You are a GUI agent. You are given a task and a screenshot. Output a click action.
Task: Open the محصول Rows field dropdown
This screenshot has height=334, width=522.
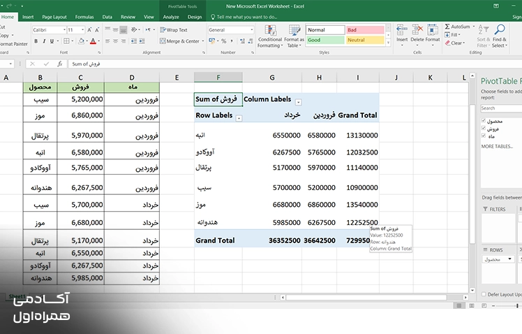(x=509, y=259)
